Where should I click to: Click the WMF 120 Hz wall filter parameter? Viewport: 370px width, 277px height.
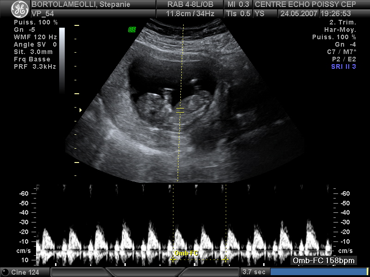35,37
